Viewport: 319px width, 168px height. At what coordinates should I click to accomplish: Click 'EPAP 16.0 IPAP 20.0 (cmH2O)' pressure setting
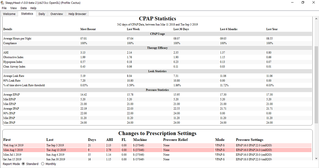[x=254, y=155]
